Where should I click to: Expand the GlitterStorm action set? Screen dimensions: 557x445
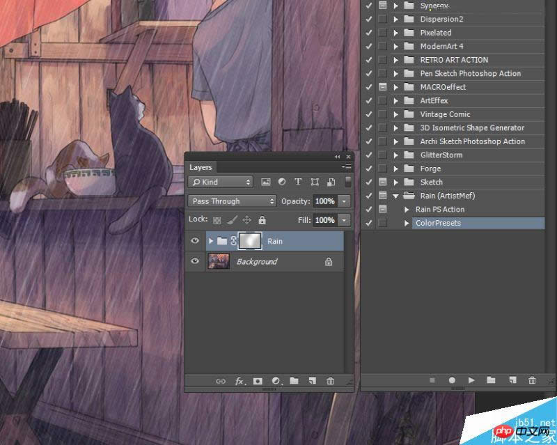395,155
